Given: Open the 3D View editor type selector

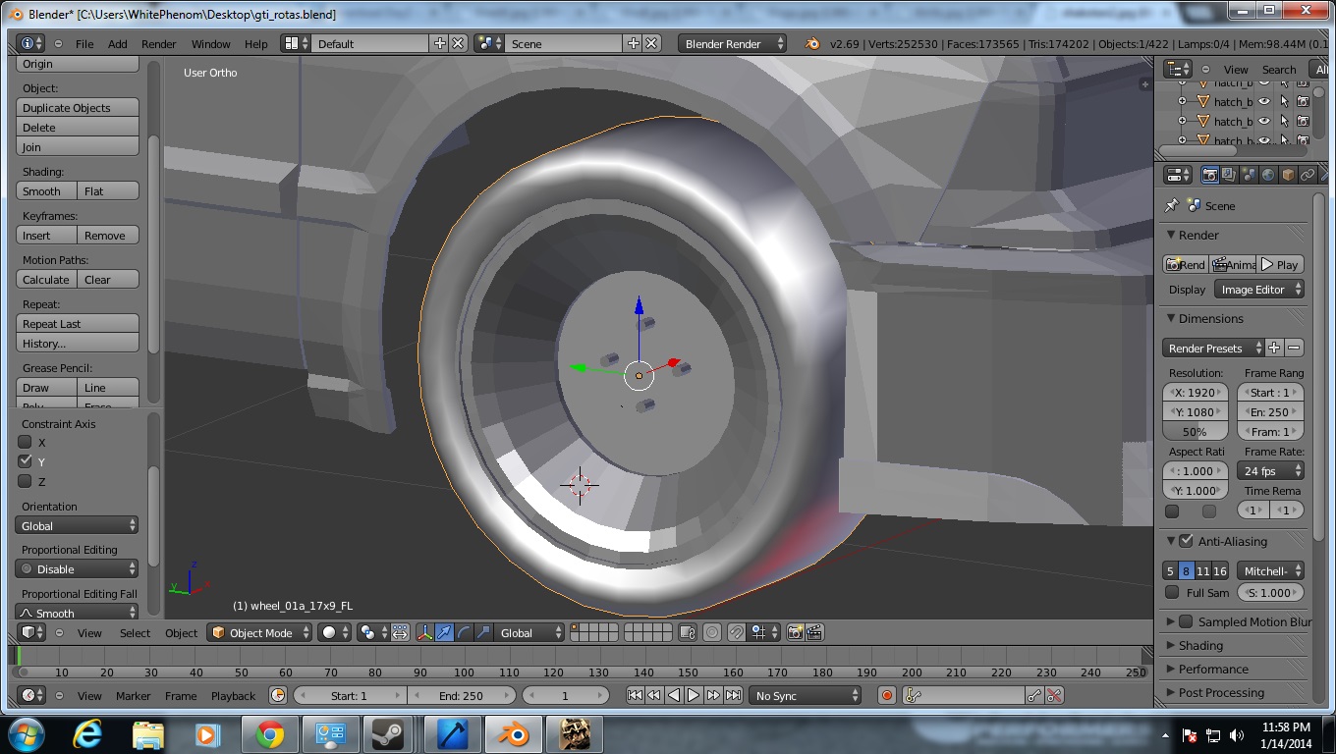Looking at the screenshot, I should [x=31, y=632].
